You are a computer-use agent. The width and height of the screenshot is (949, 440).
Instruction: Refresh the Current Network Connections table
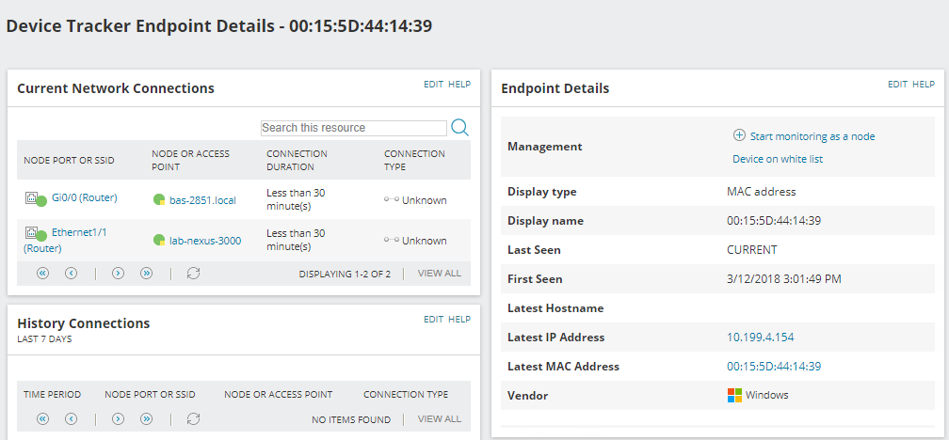pyautogui.click(x=194, y=274)
